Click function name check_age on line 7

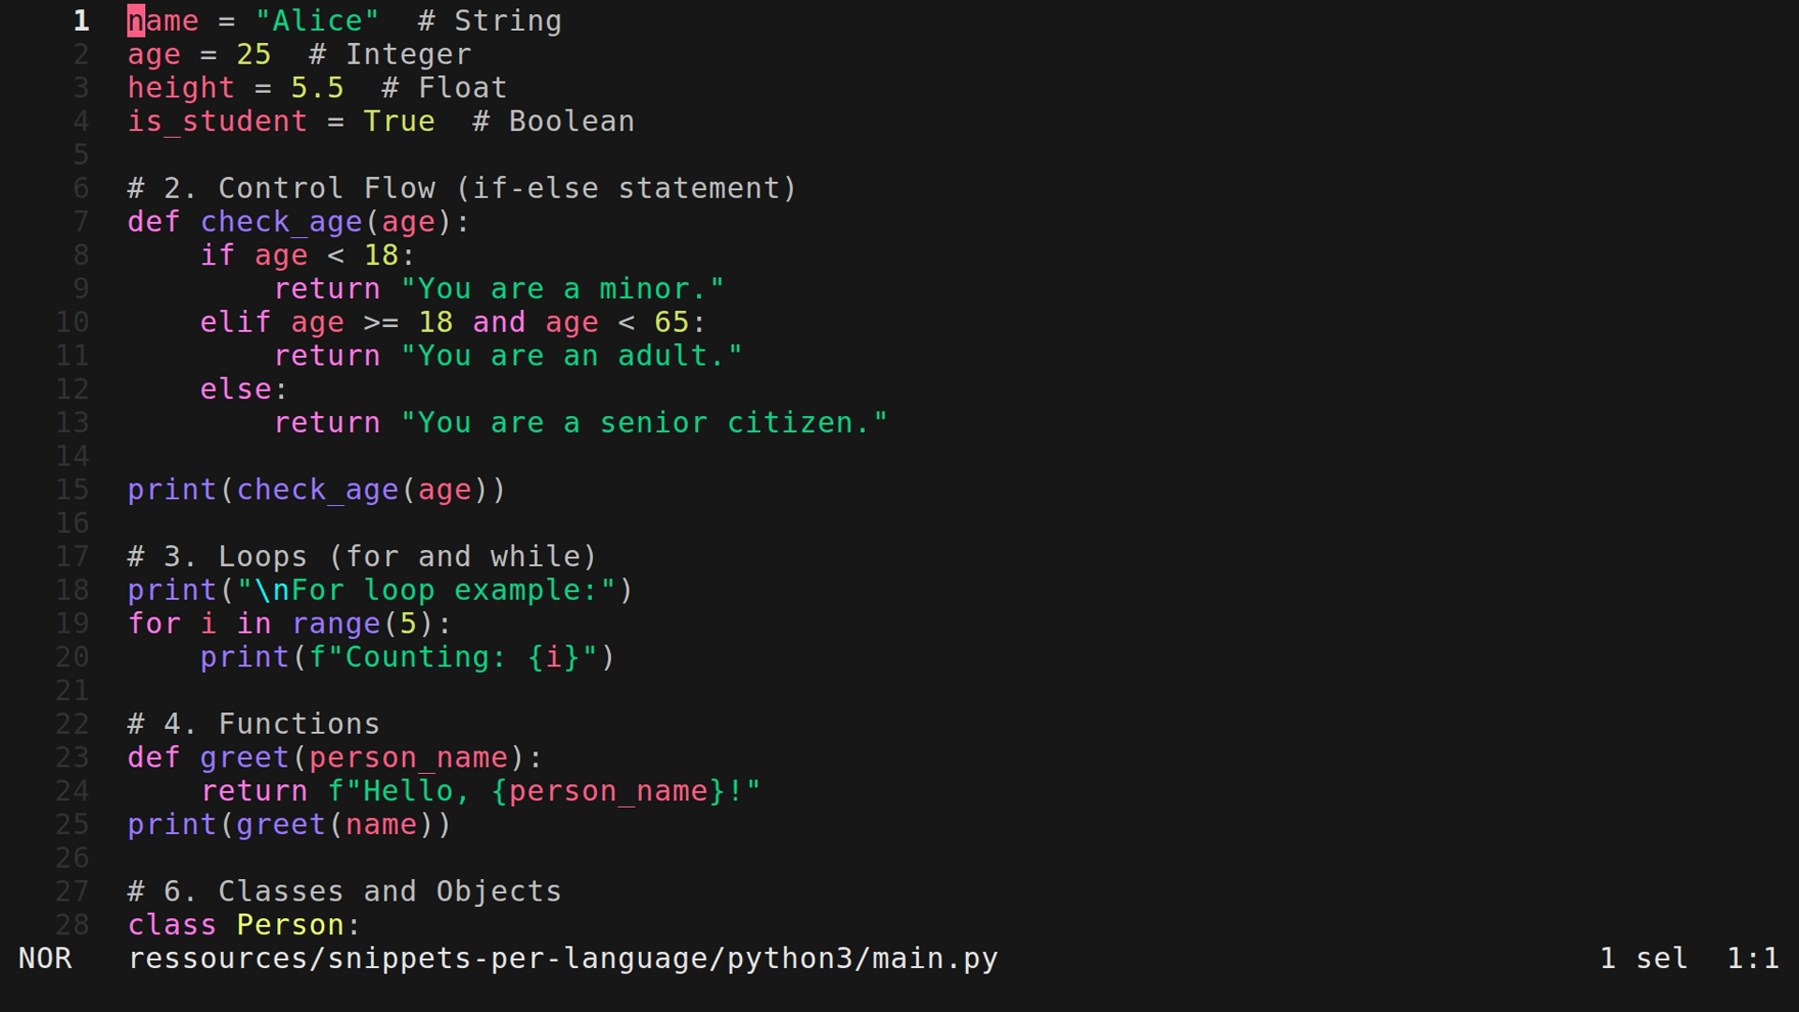pyautogui.click(x=281, y=222)
